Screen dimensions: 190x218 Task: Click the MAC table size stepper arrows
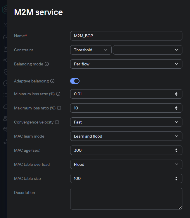click(x=176, y=178)
